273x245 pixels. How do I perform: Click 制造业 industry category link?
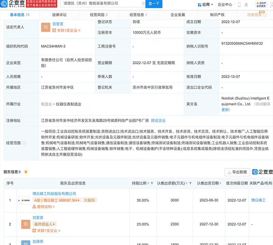coord(46,104)
